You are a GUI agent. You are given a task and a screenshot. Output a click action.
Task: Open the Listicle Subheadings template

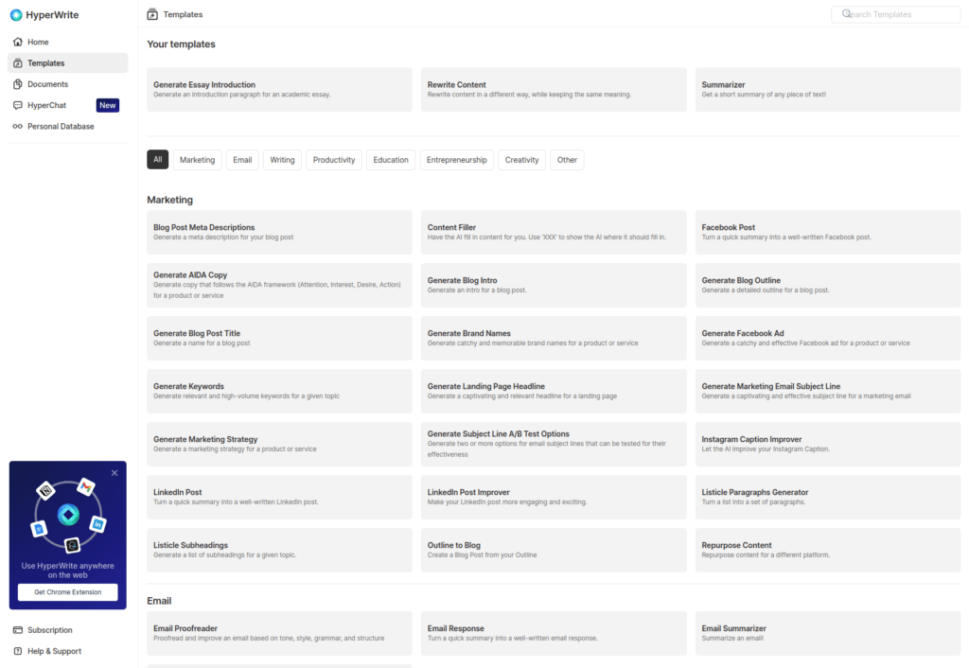[279, 550]
